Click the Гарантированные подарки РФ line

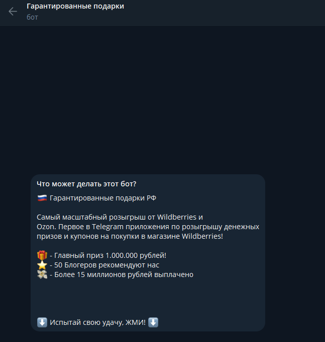103,198
